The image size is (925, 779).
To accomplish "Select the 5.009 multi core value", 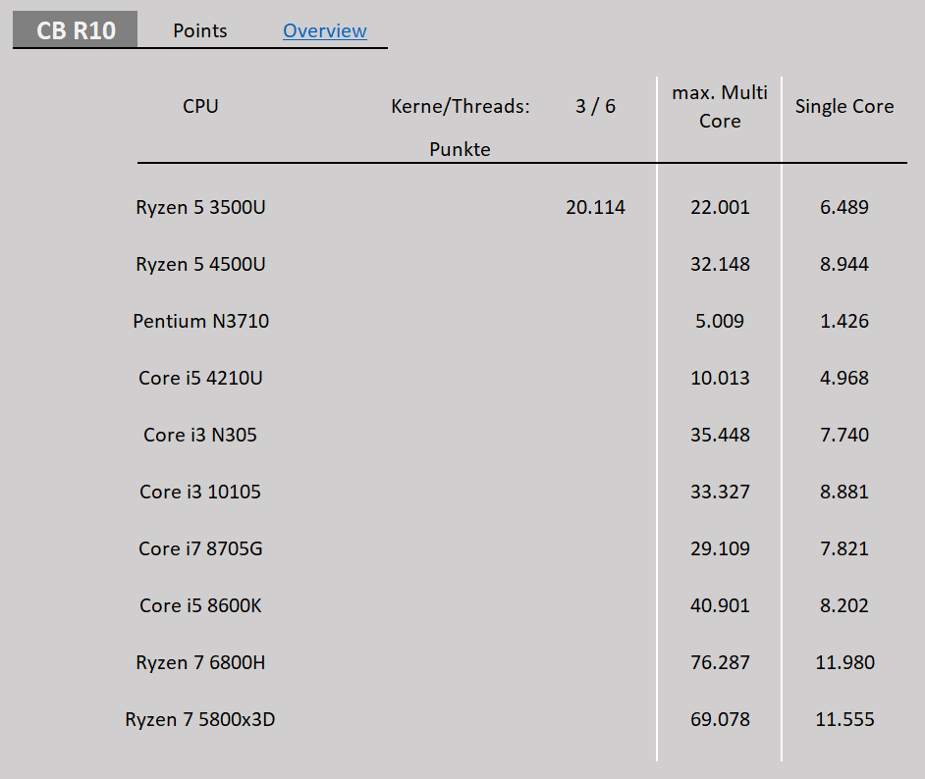I will coord(720,321).
